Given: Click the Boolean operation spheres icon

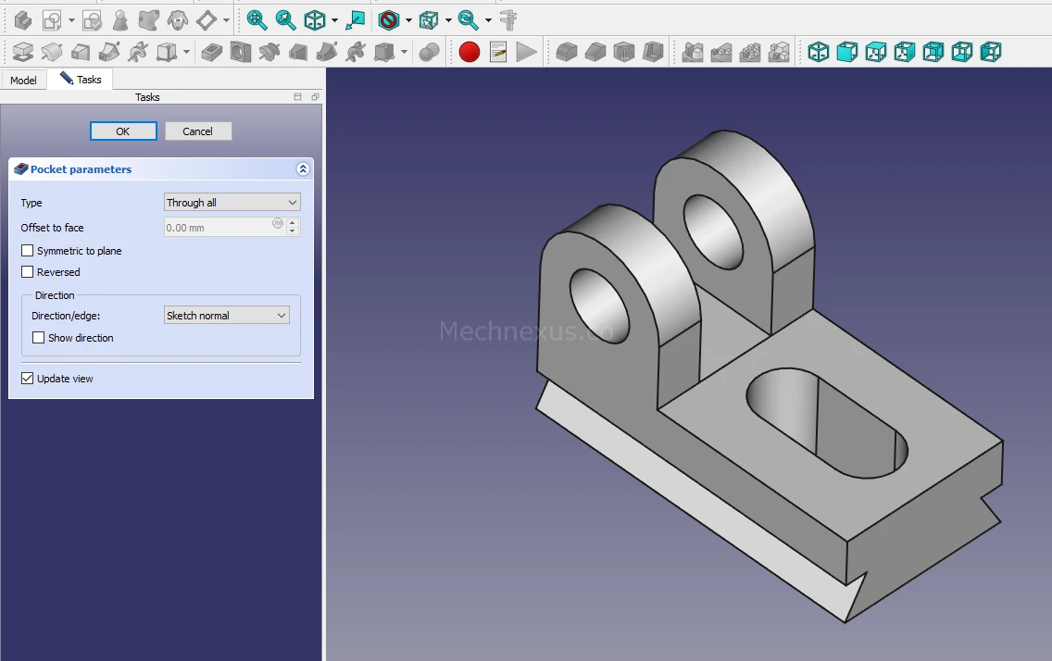Looking at the screenshot, I should tap(429, 52).
